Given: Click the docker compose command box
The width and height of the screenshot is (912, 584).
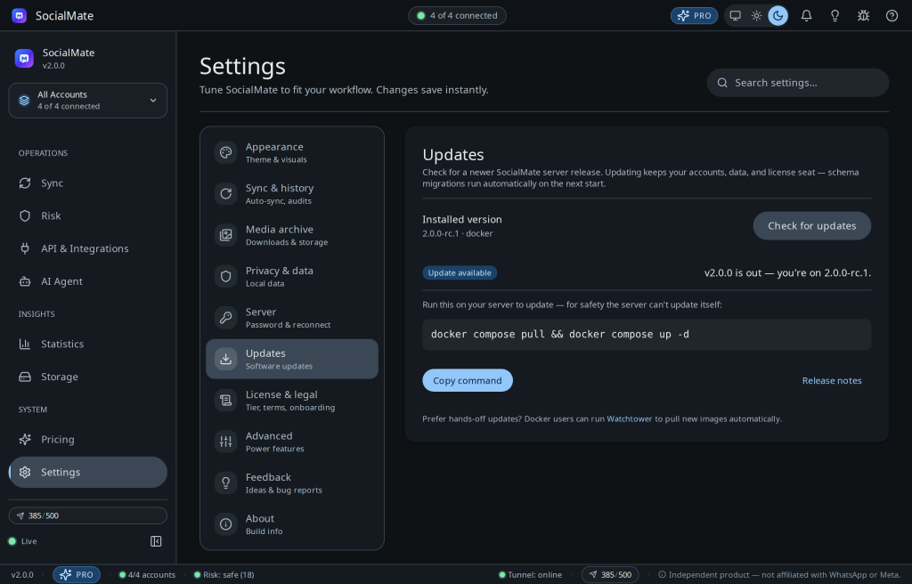Looking at the screenshot, I should [x=647, y=335].
